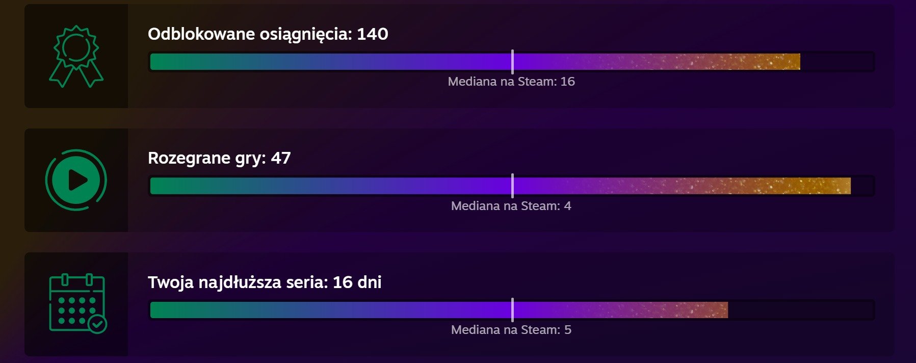Click the achievements ribbon medal icon

(76, 56)
